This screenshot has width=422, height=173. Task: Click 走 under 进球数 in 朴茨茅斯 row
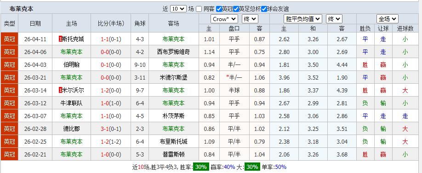pyautogui.click(x=405, y=116)
